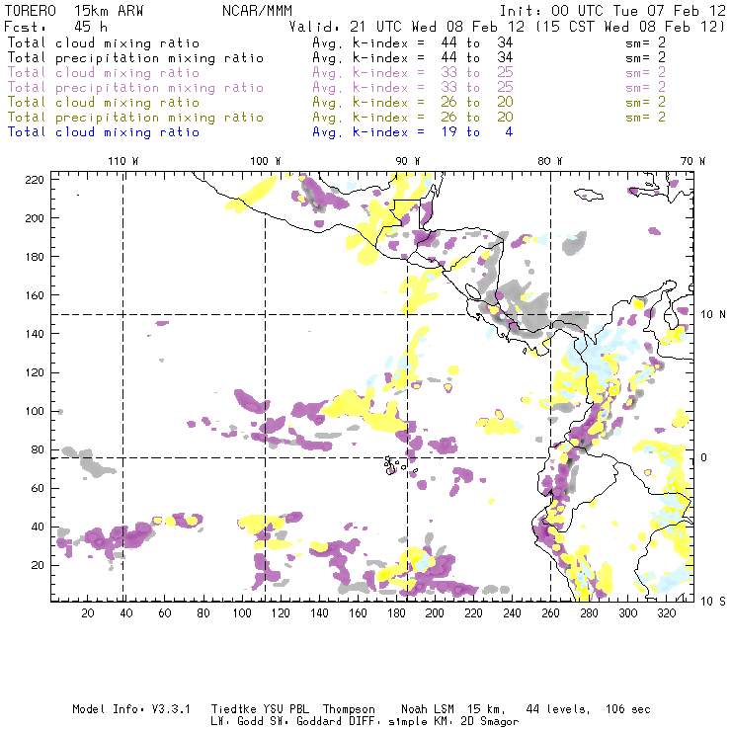Click blue 'Total cloud mixing ratio' legend label
The height and width of the screenshot is (731, 731).
[104, 132]
